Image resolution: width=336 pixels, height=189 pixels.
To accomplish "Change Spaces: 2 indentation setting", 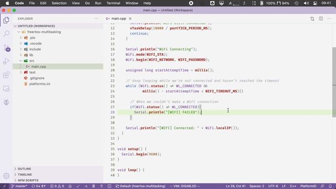I will [257, 186].
